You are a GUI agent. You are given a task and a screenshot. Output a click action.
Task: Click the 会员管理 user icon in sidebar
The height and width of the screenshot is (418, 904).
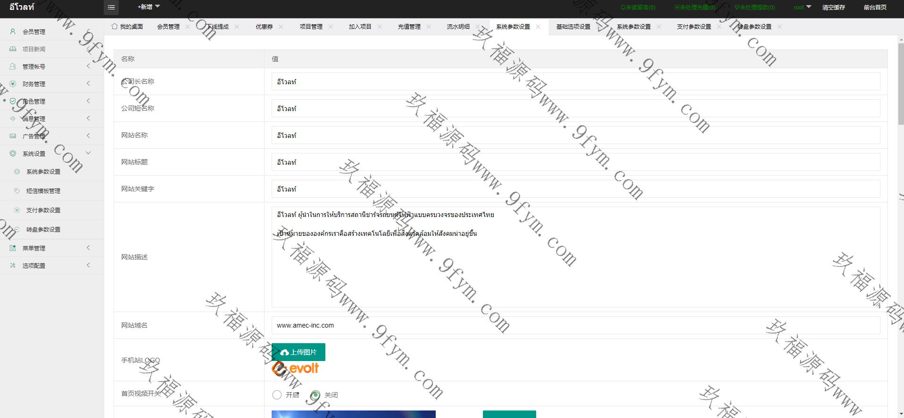tap(13, 32)
